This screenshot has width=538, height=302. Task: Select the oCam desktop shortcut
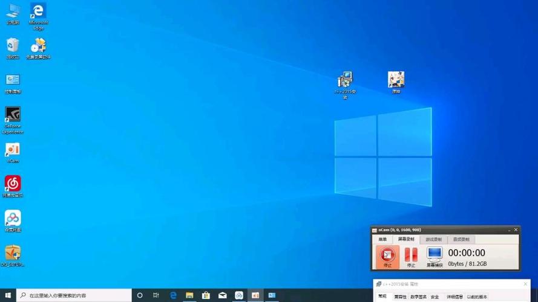pyautogui.click(x=13, y=153)
